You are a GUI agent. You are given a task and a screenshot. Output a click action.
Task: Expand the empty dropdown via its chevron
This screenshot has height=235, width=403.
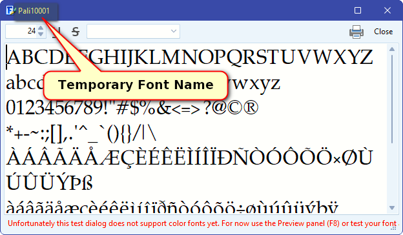(174, 32)
